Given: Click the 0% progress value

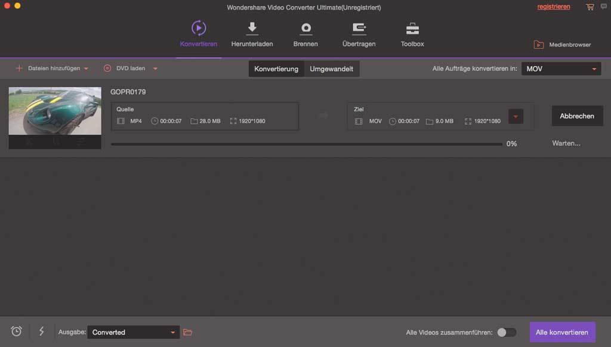Looking at the screenshot, I should (511, 144).
